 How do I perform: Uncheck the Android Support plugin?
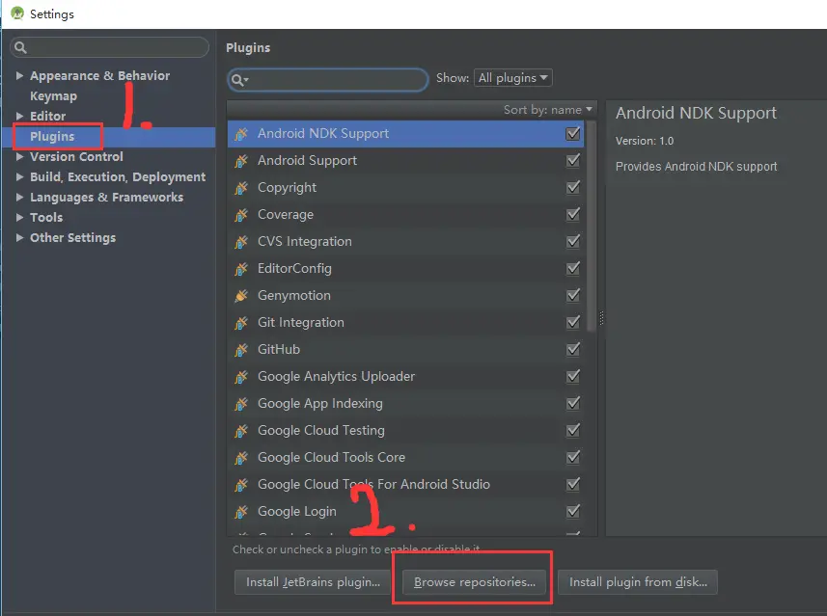click(x=573, y=160)
